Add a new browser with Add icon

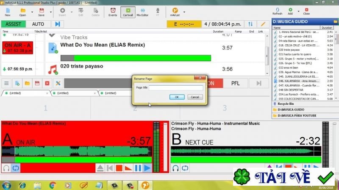[x=290, y=11]
